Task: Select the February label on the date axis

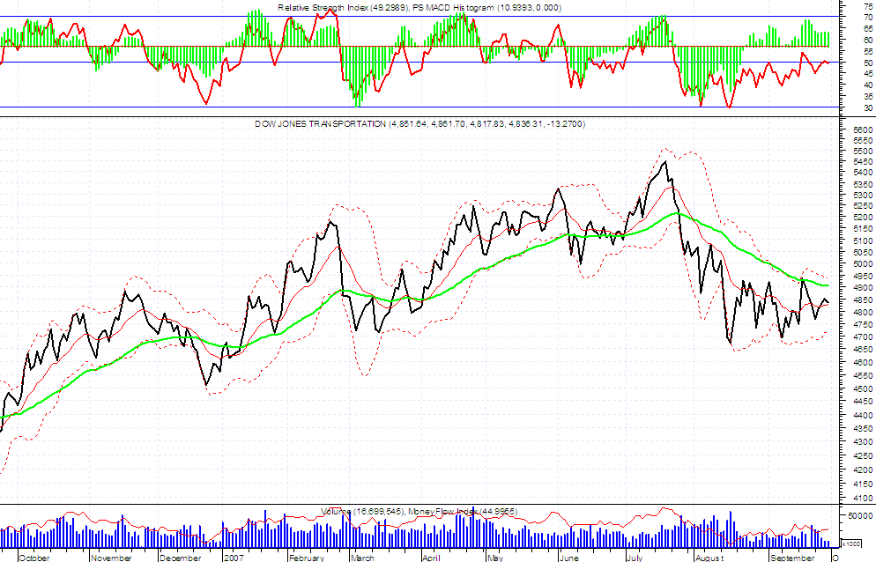Action: coord(307,557)
